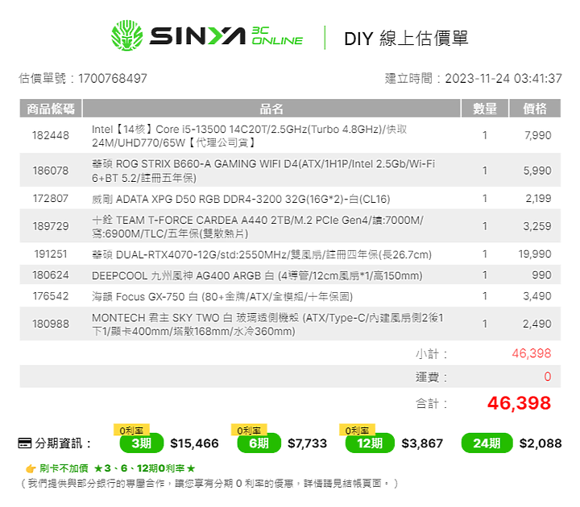This screenshot has width=580, height=507.
Task: Click the 0利率 tag above 3期
Action: 131,430
